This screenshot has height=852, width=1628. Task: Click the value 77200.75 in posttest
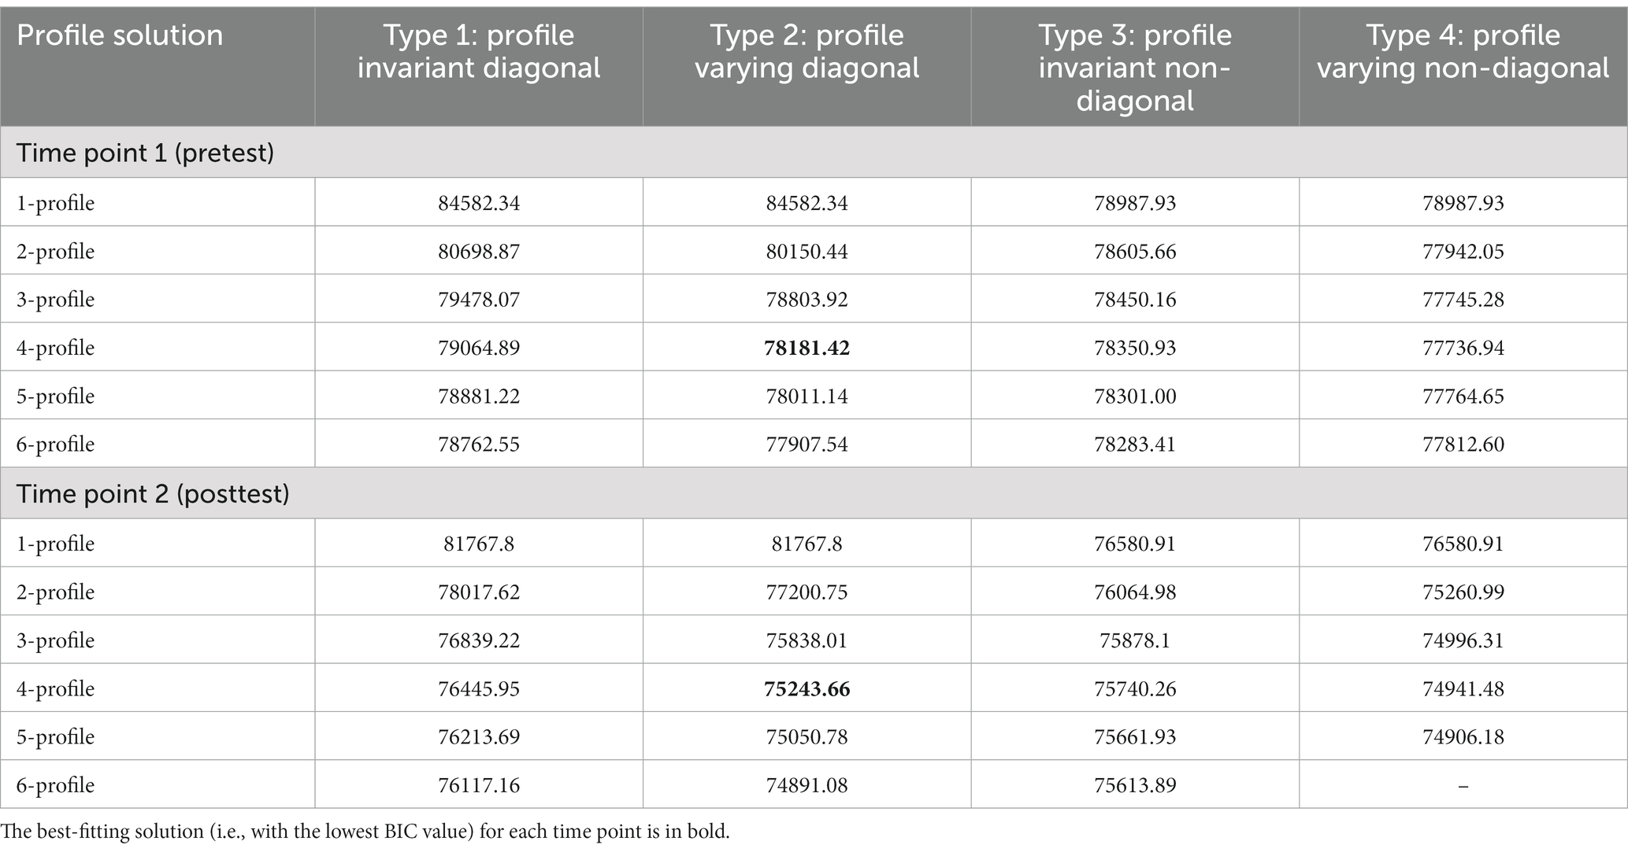click(807, 592)
